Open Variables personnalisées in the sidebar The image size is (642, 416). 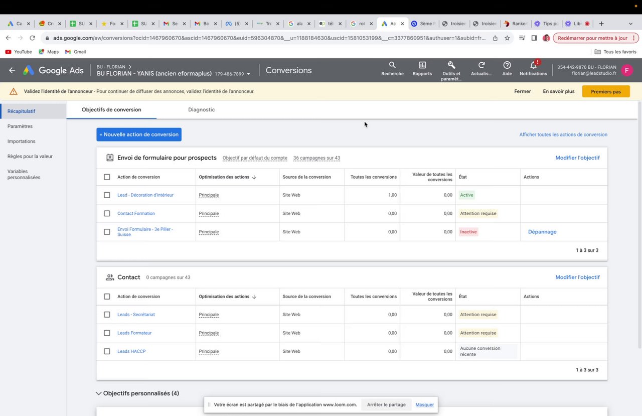point(24,174)
